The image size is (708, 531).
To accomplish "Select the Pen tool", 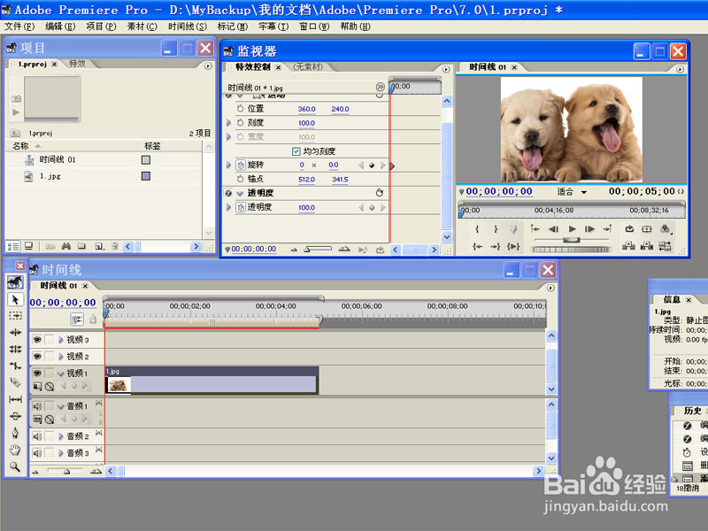I will (15, 433).
